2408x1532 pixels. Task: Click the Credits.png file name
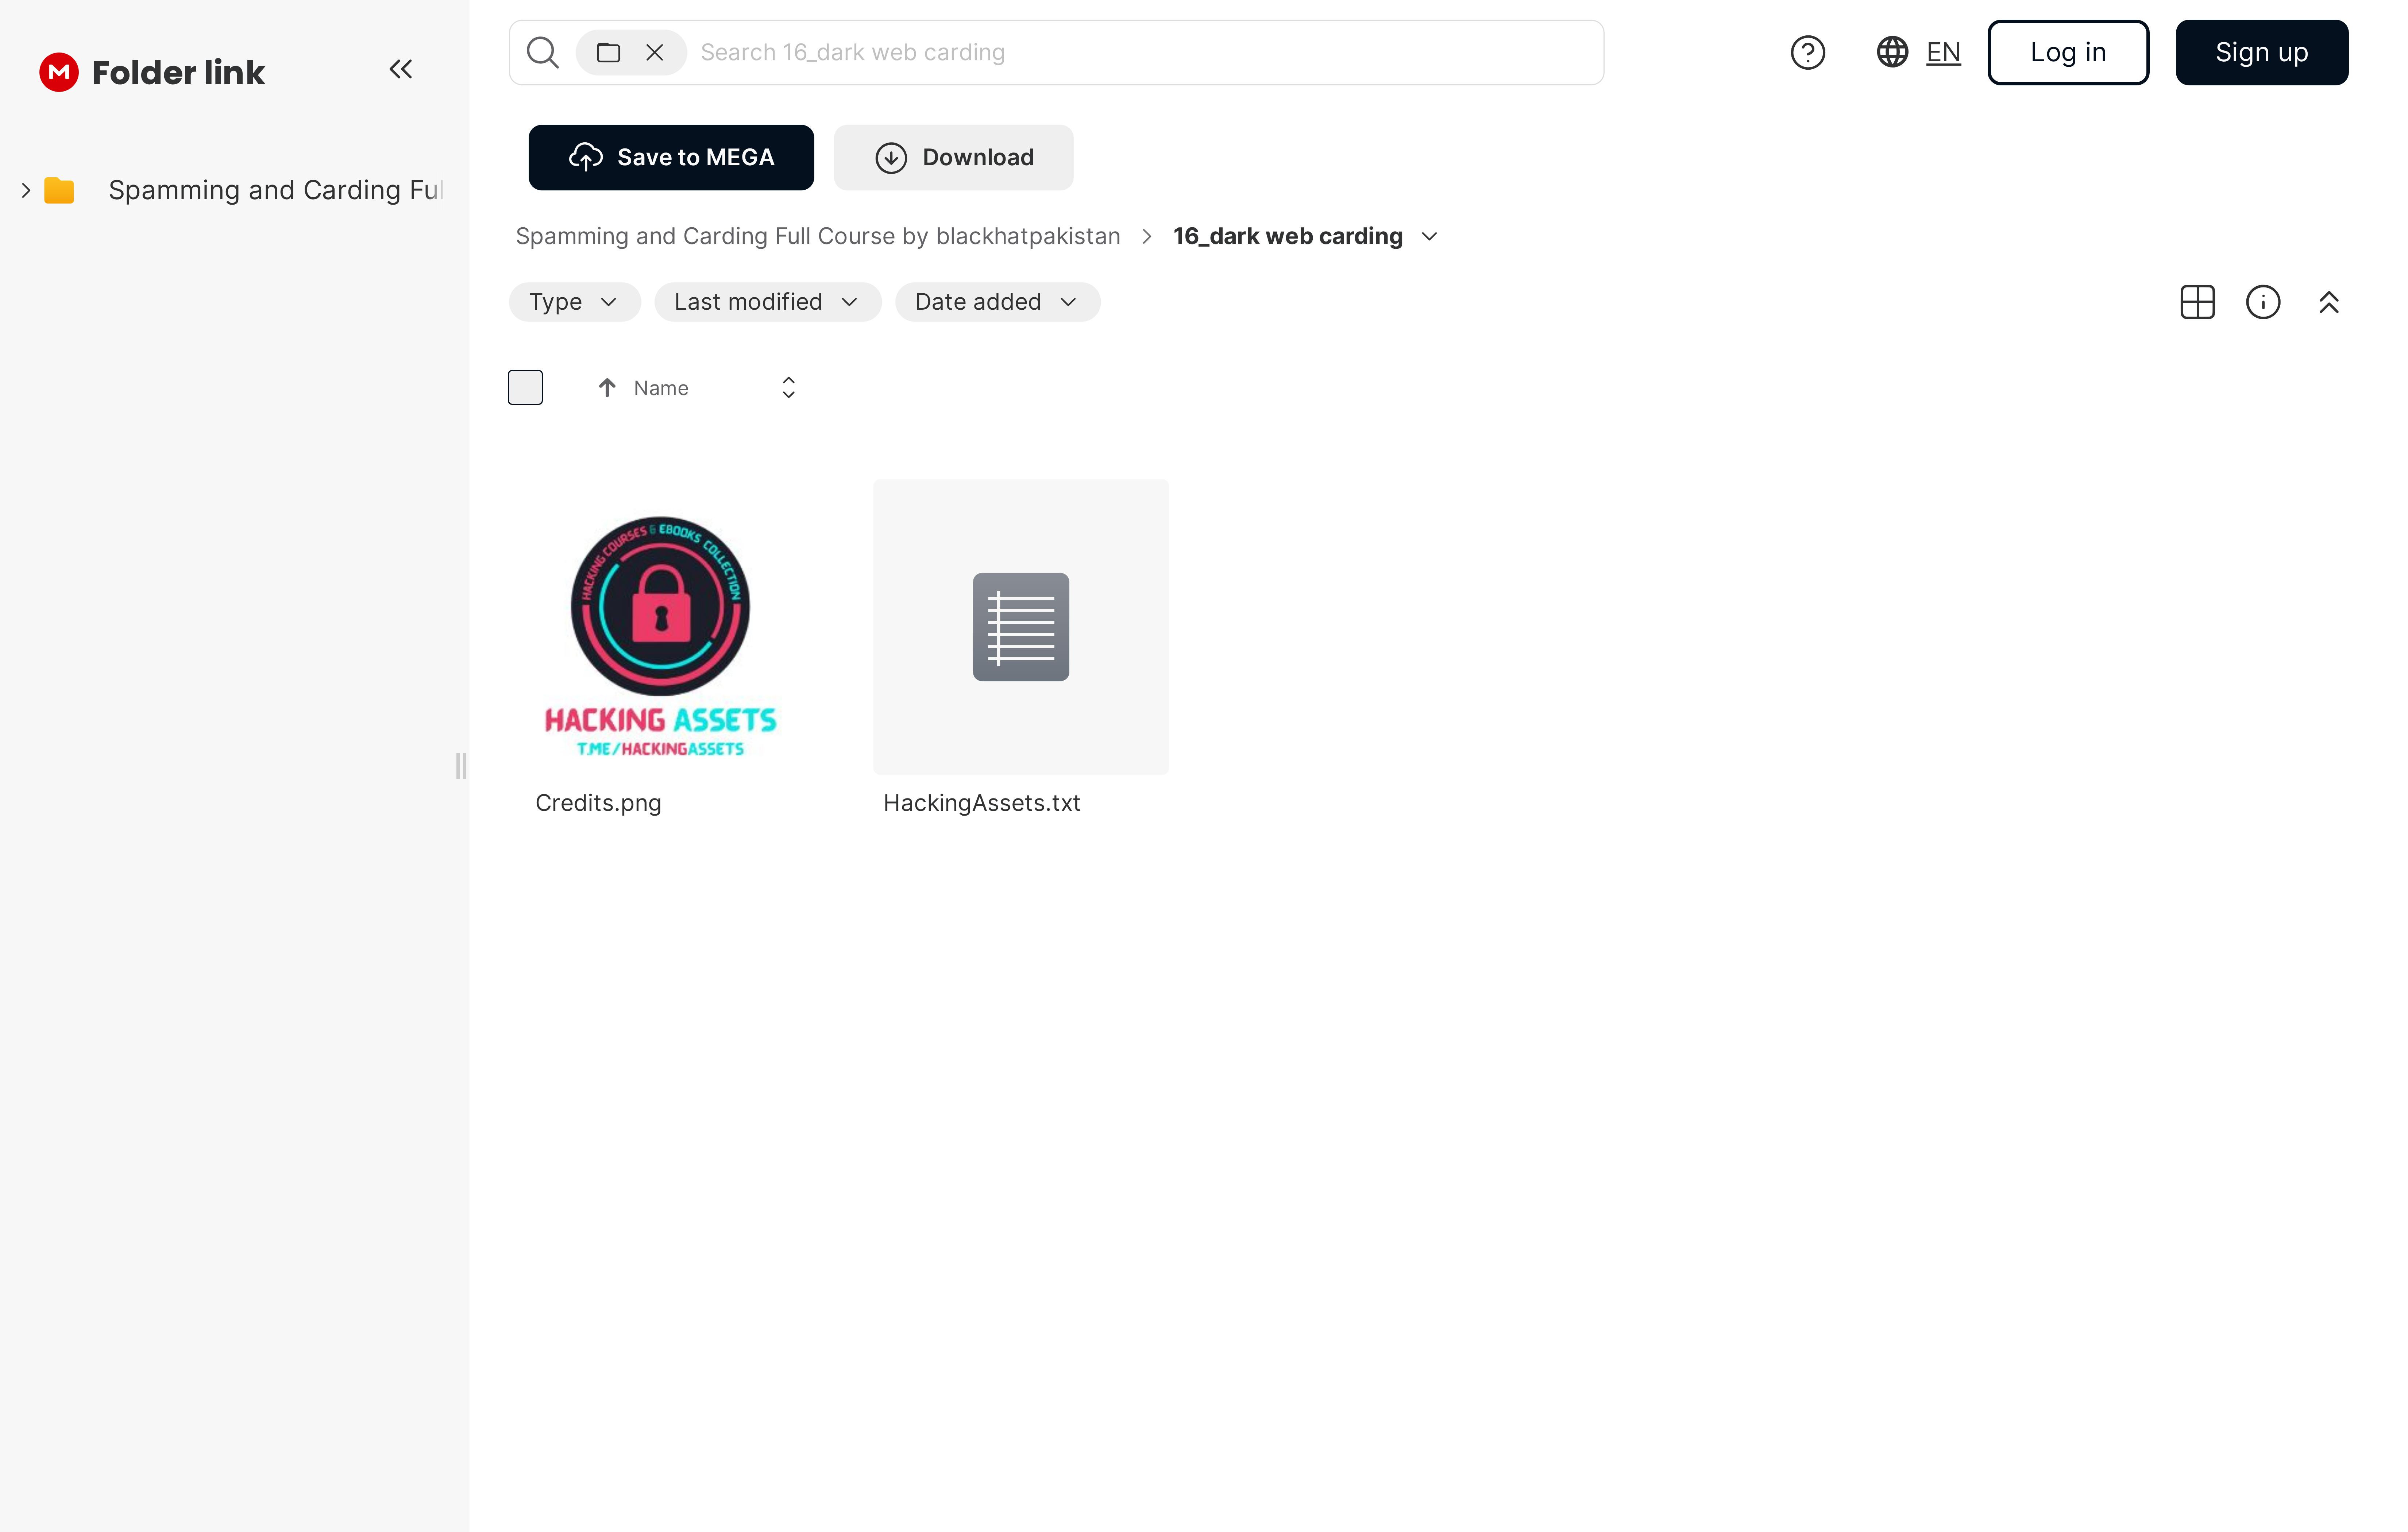click(x=598, y=803)
